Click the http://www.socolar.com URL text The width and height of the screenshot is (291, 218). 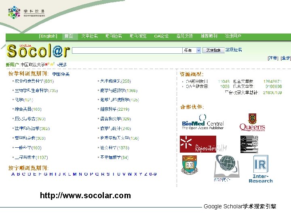tap(85, 195)
